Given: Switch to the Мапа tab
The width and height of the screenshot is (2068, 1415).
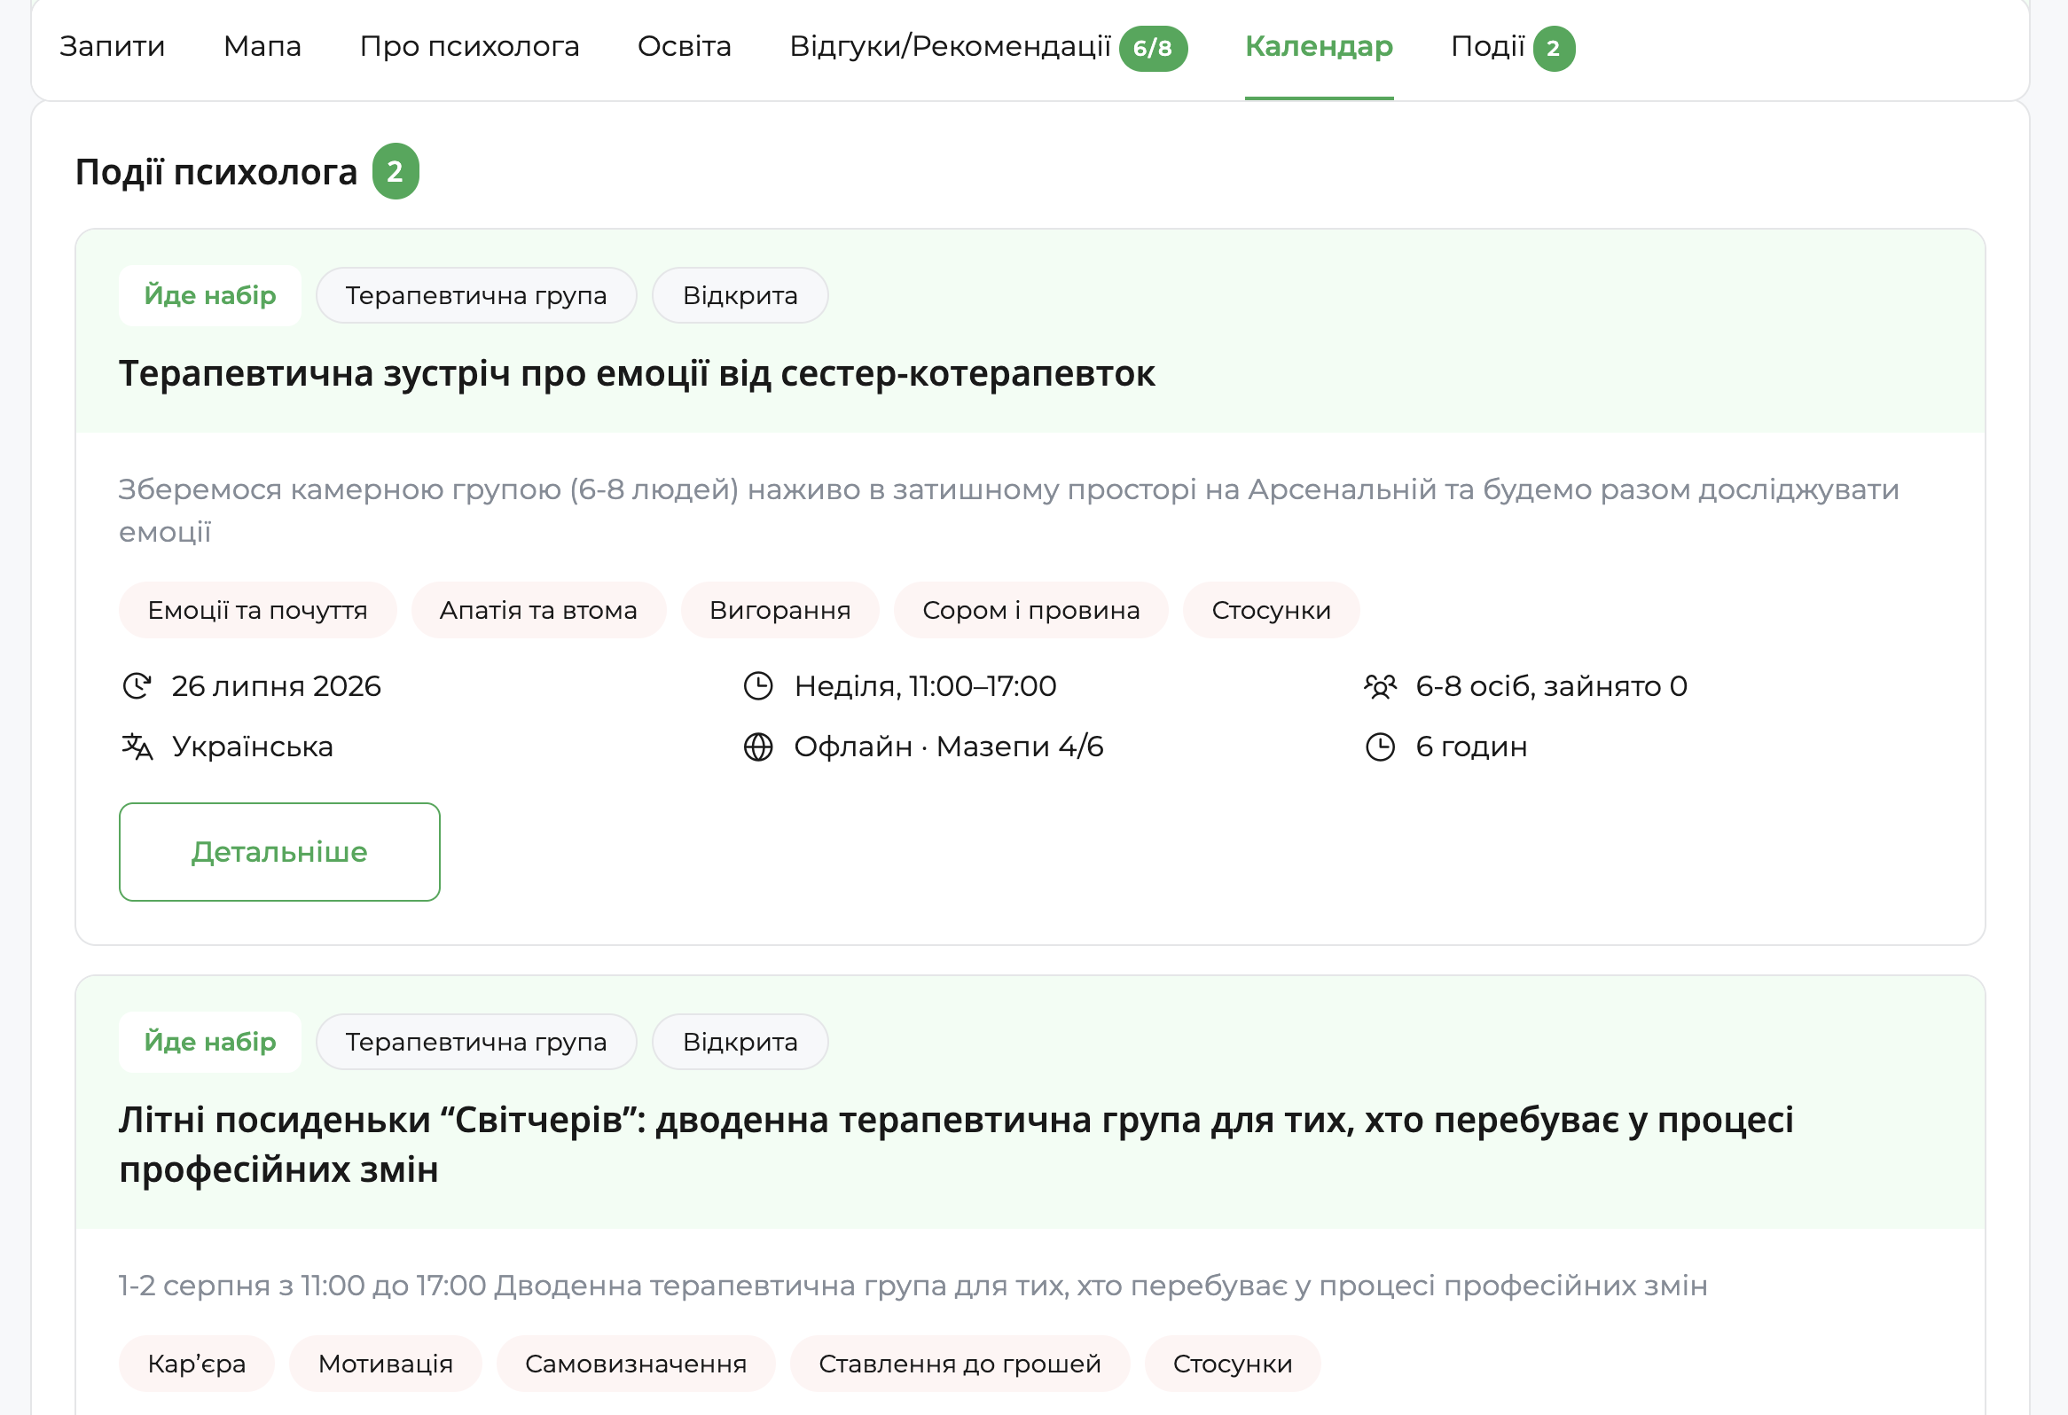Looking at the screenshot, I should click(x=262, y=46).
